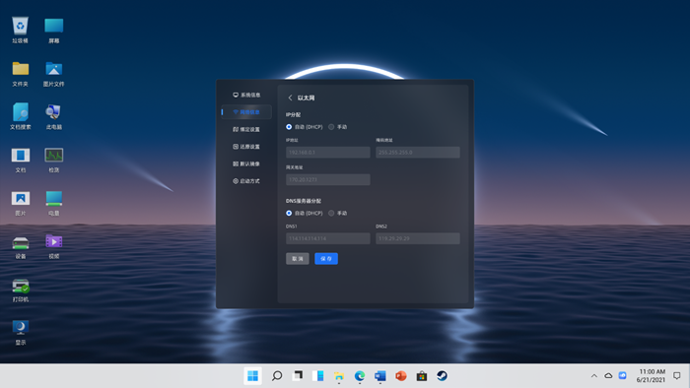Select 自动 (DHCP) under DNS服务器分配
This screenshot has width=690, height=388.
(x=289, y=213)
